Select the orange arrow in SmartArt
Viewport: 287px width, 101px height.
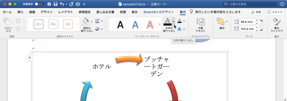(x=129, y=60)
